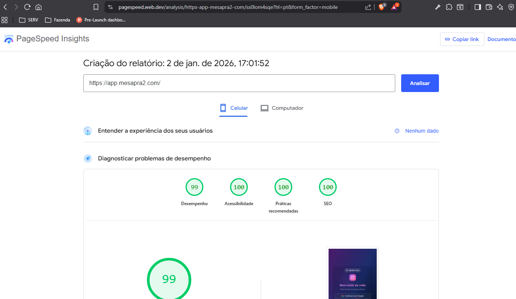Viewport: 516px width, 299px height.
Task: Open the Documentos link
Action: click(x=502, y=39)
